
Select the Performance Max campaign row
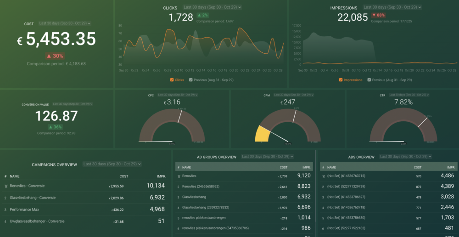pos(85,209)
